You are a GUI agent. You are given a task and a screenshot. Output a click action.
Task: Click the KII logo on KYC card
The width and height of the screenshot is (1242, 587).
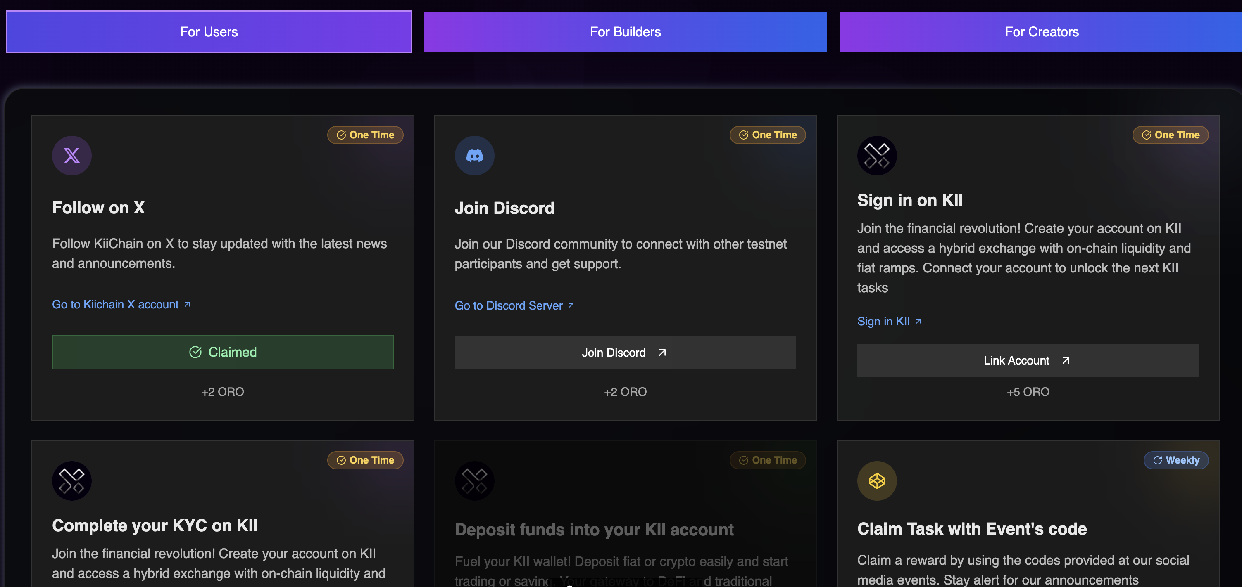pos(72,480)
